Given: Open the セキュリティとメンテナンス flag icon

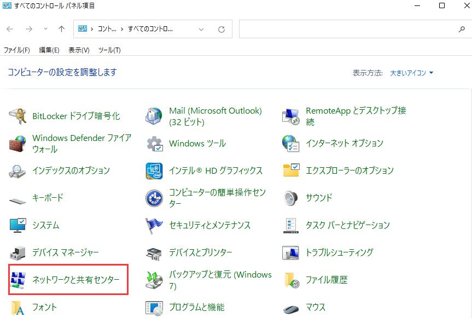Looking at the screenshot, I should 154,225.
